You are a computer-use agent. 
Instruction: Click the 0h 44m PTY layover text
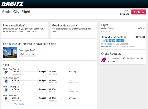pos(73,92)
